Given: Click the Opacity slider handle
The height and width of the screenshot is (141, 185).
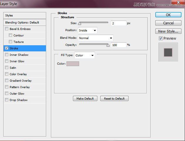Looking at the screenshot, I should pos(108,45).
